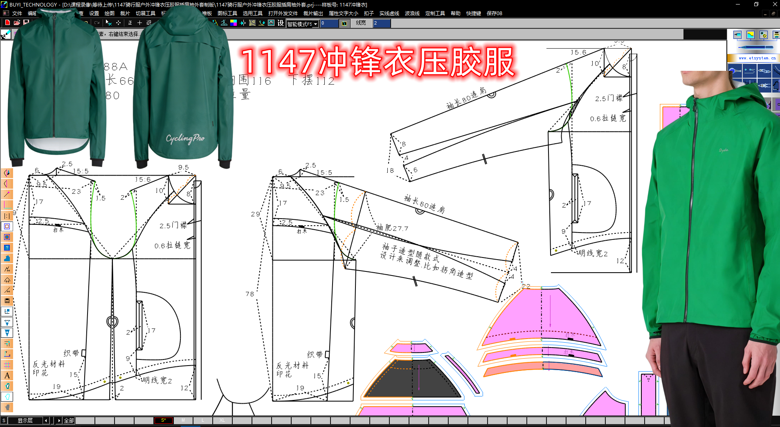Select the grid tool in left toolbar

pyautogui.click(x=7, y=365)
